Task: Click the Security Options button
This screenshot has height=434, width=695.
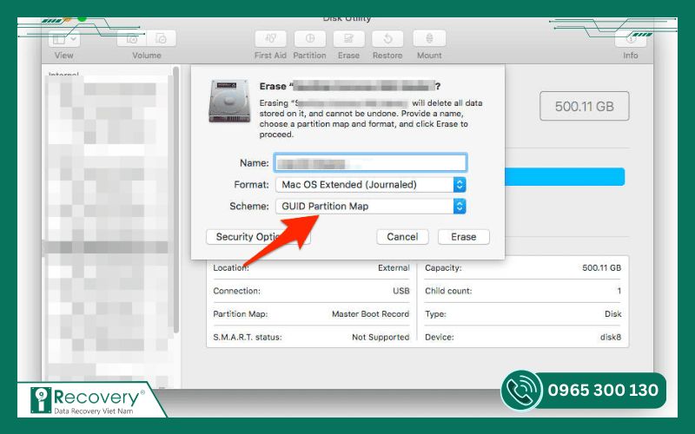Action: pyautogui.click(x=258, y=237)
